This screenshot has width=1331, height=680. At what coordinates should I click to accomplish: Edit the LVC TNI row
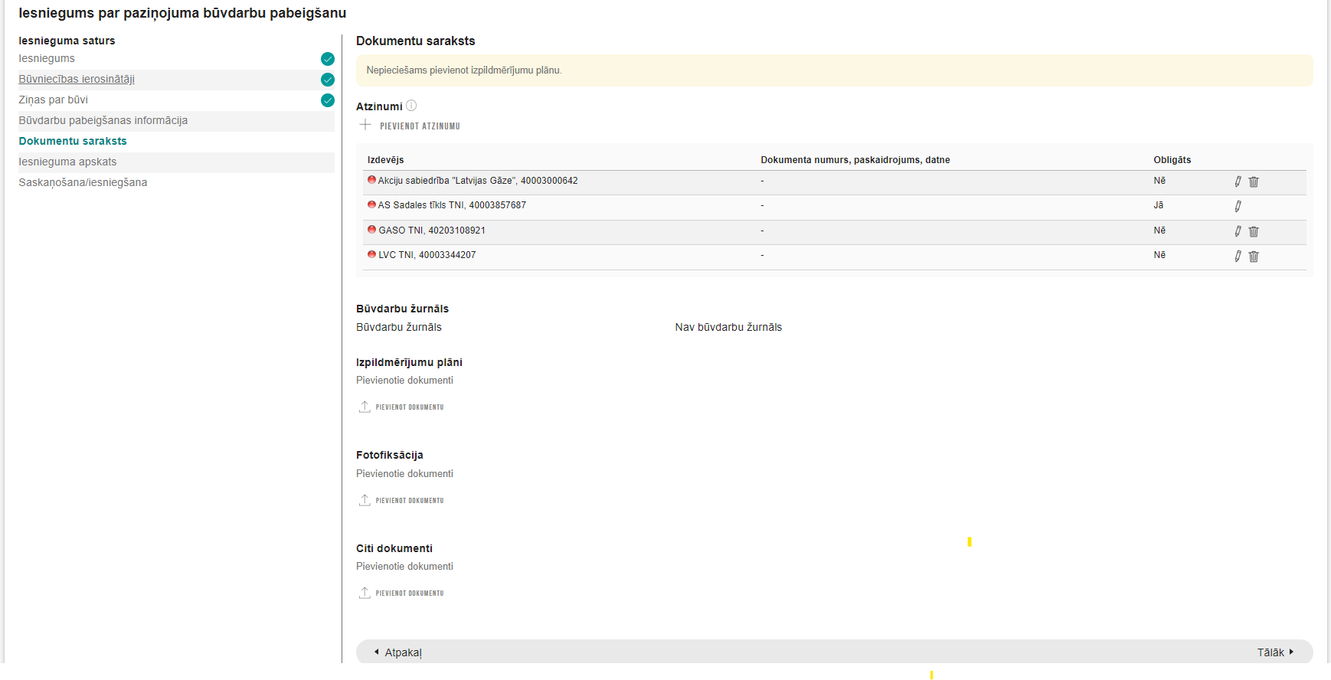tap(1238, 256)
